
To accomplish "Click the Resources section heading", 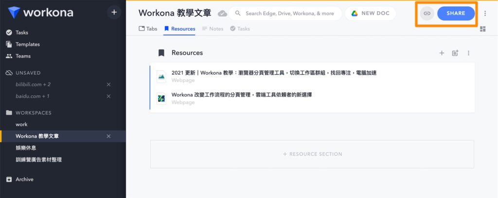I will coord(187,52).
